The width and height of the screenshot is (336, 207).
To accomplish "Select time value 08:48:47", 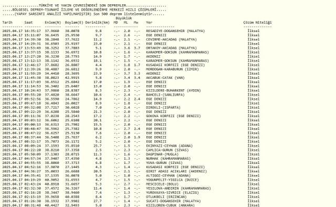I will coord(33,129).
